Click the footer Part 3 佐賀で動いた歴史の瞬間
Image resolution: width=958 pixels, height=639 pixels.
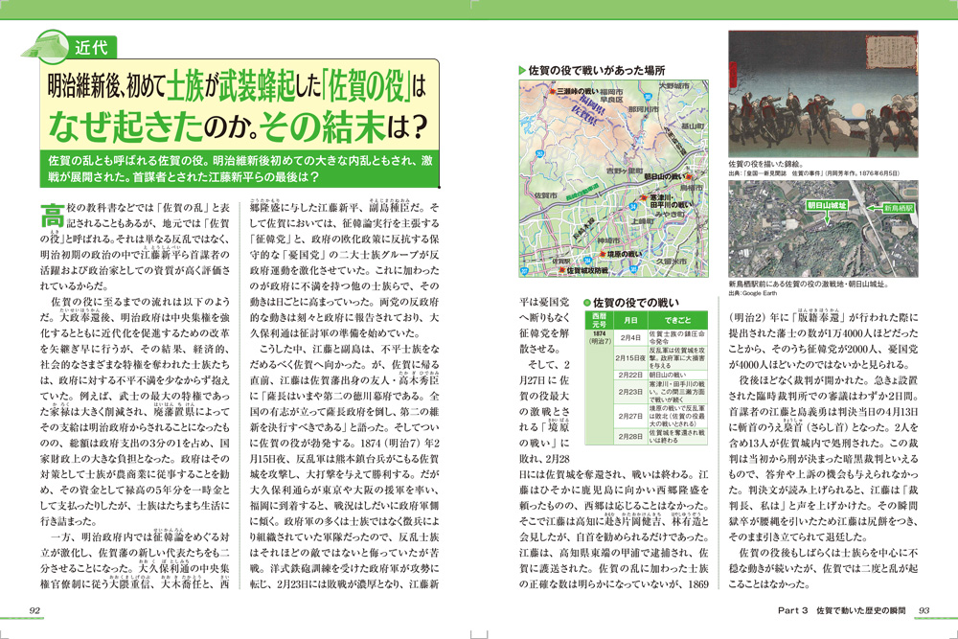(x=842, y=610)
